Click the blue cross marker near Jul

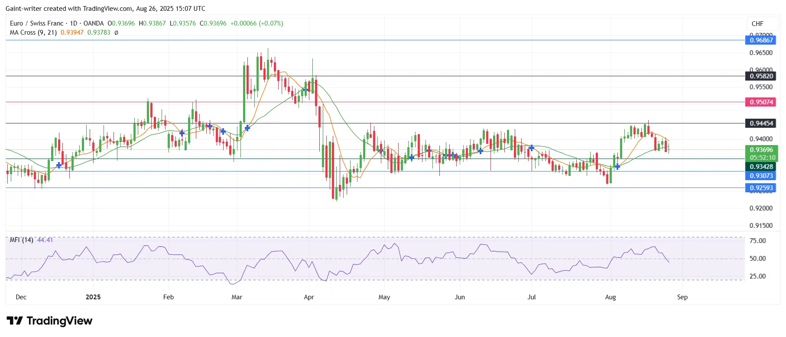532,148
